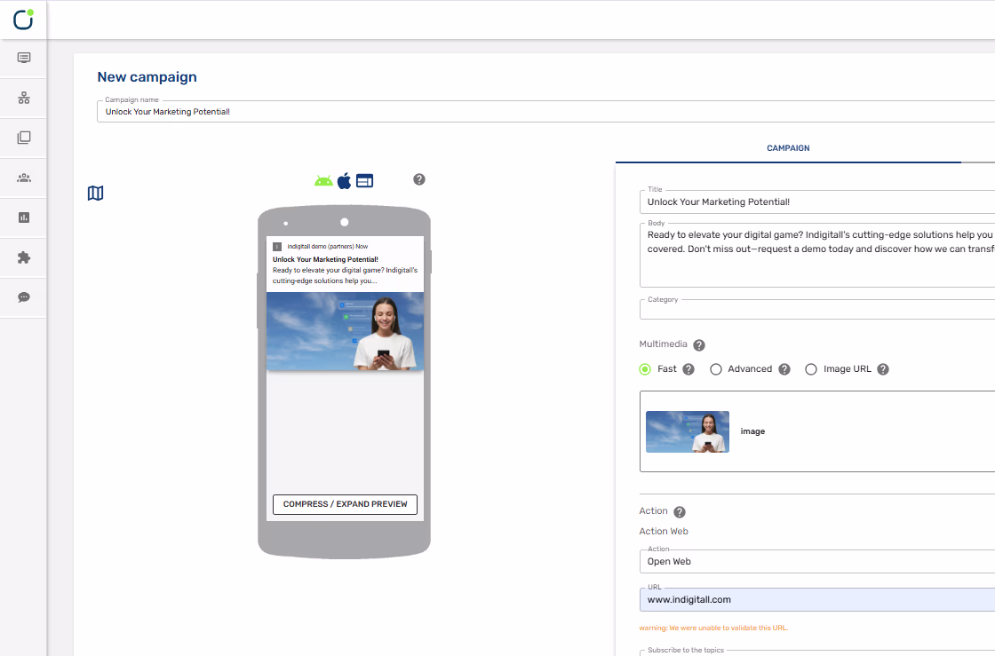Screen dimensions: 995x656
Task: Click the uploaded image thumbnail
Action: [687, 431]
